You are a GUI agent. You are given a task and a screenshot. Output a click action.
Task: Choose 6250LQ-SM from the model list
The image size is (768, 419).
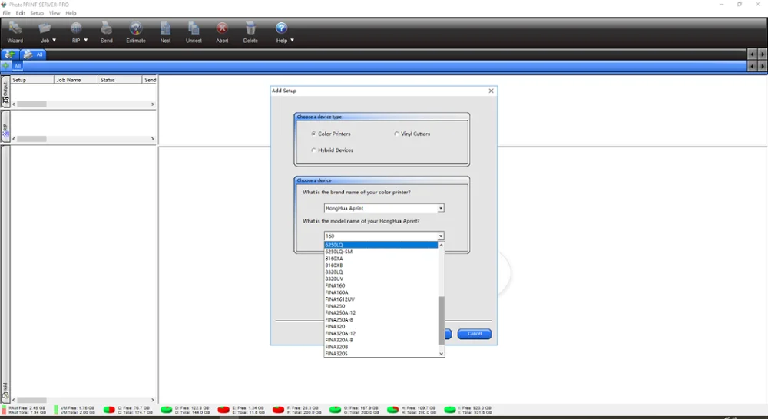click(381, 252)
